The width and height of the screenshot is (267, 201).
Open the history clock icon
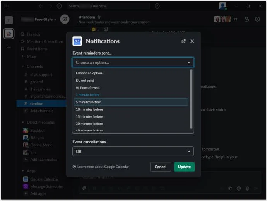pos(59,6)
